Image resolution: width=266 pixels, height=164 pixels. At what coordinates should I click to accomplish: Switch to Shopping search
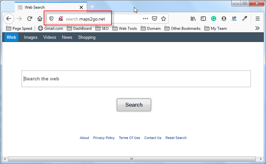tap(87, 37)
